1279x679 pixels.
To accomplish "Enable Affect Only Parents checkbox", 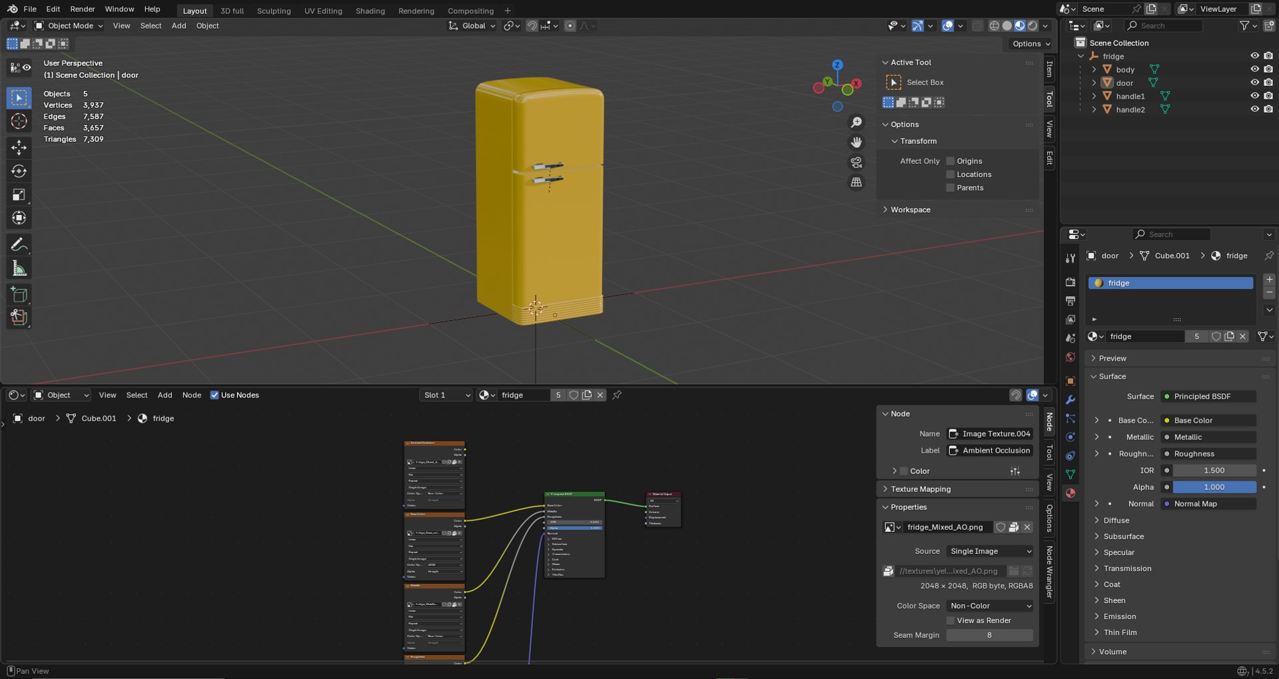I will click(951, 188).
